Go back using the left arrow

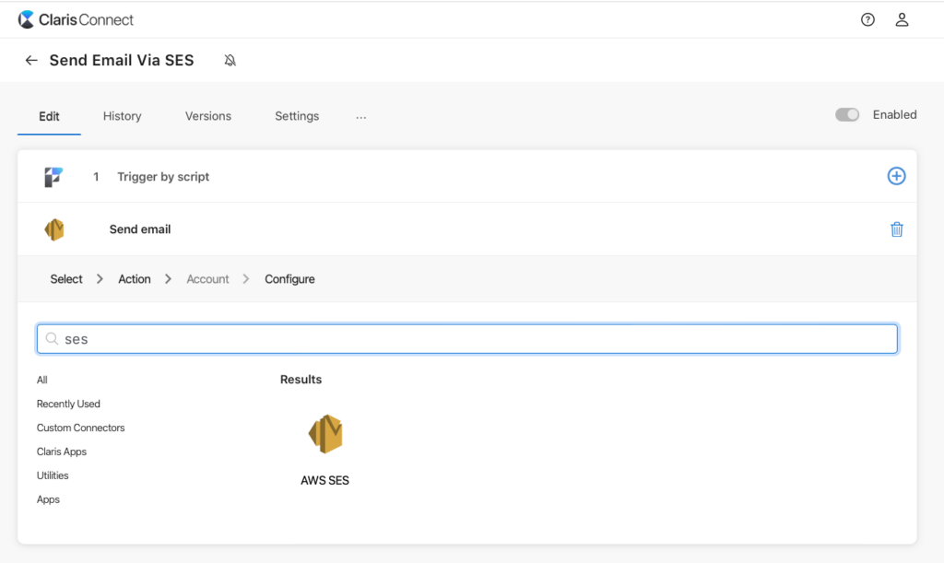click(x=31, y=60)
